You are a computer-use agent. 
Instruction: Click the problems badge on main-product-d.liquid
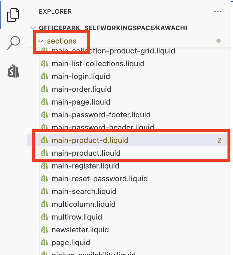coord(219,140)
